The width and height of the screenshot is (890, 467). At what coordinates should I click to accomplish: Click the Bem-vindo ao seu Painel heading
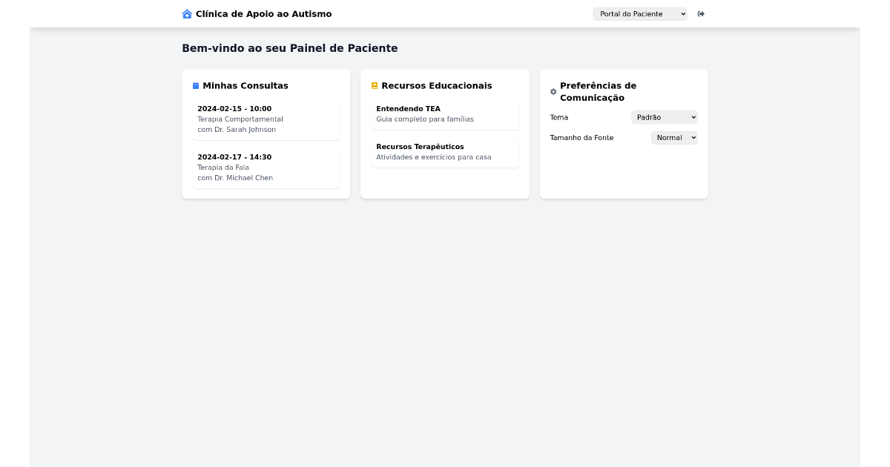click(x=290, y=48)
